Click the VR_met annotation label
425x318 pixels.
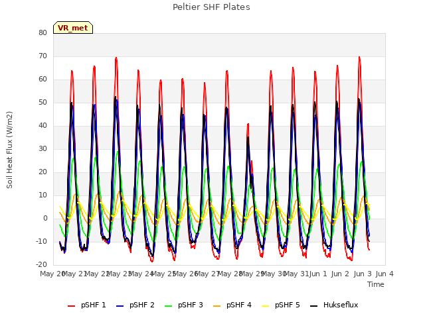pos(73,28)
